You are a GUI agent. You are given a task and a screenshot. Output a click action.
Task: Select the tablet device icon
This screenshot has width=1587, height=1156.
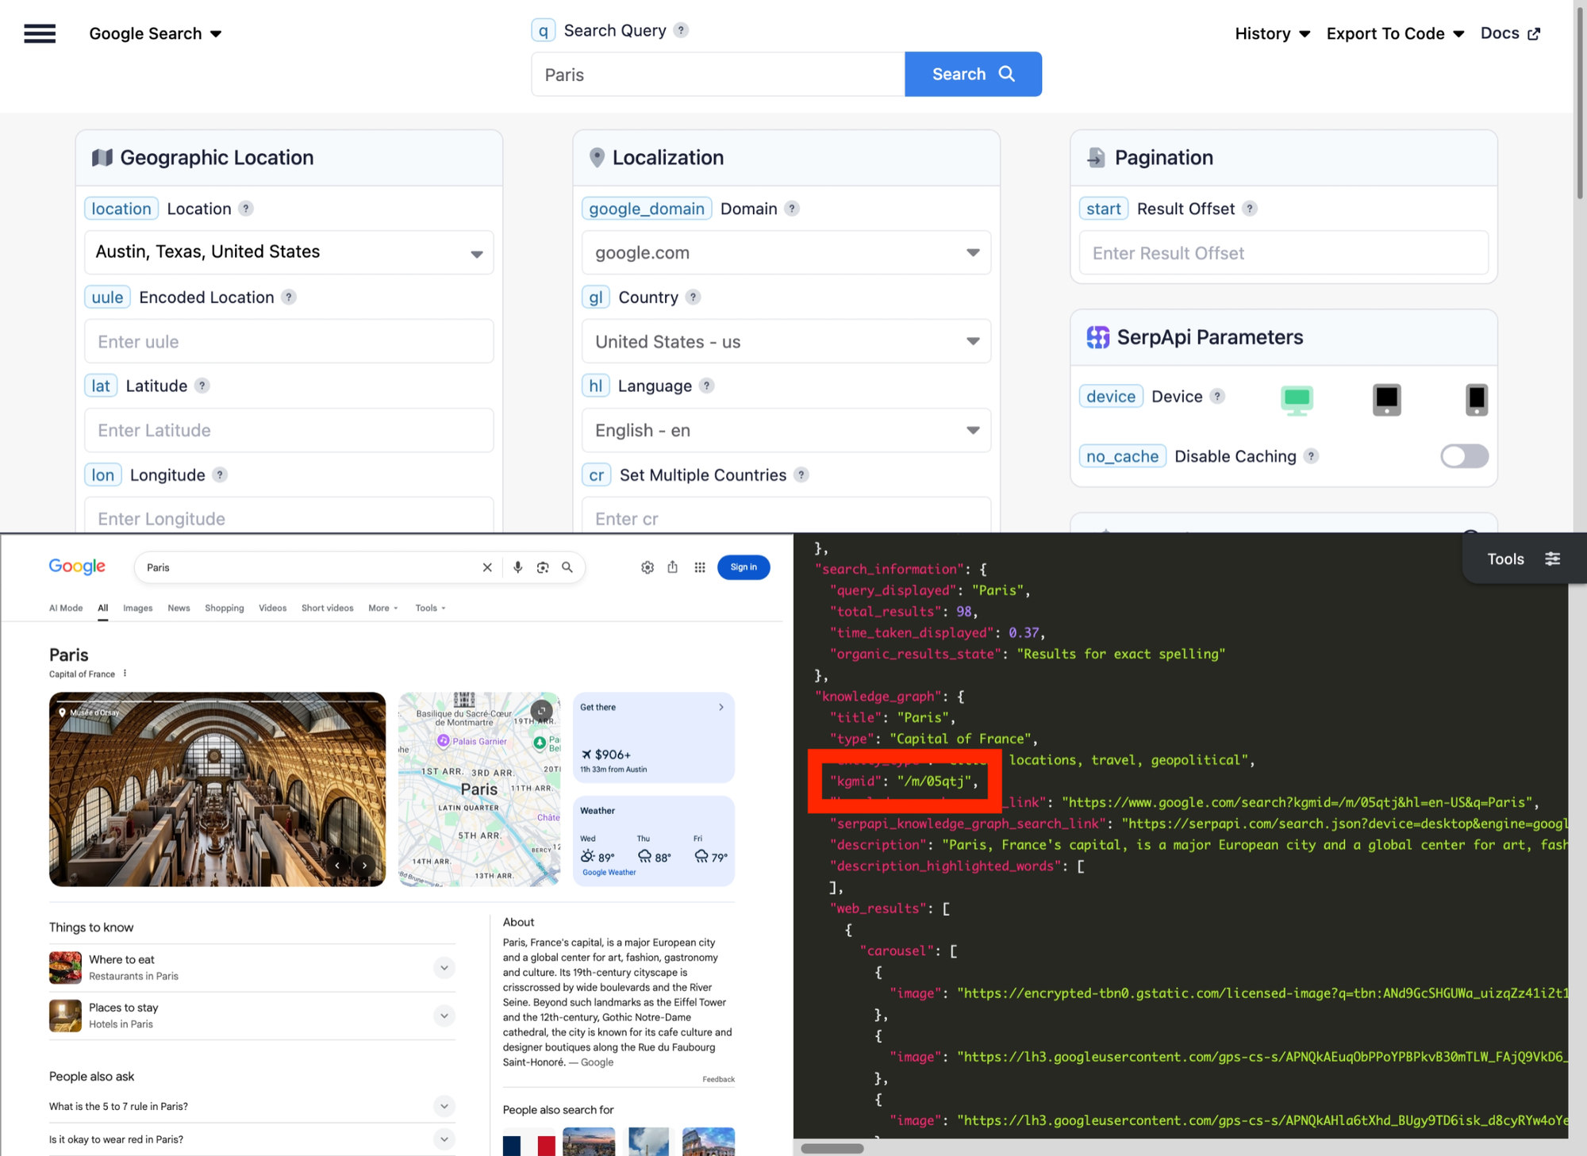coord(1387,399)
